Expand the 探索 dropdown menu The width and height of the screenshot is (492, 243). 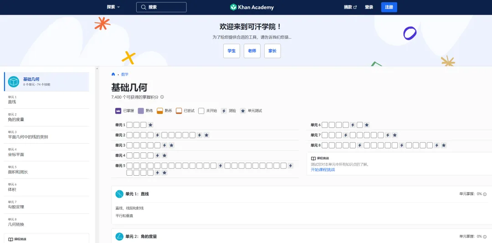[x=113, y=7]
